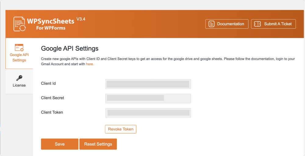Click the 'WPSyncSheets For WPForms' title text

[51, 24]
